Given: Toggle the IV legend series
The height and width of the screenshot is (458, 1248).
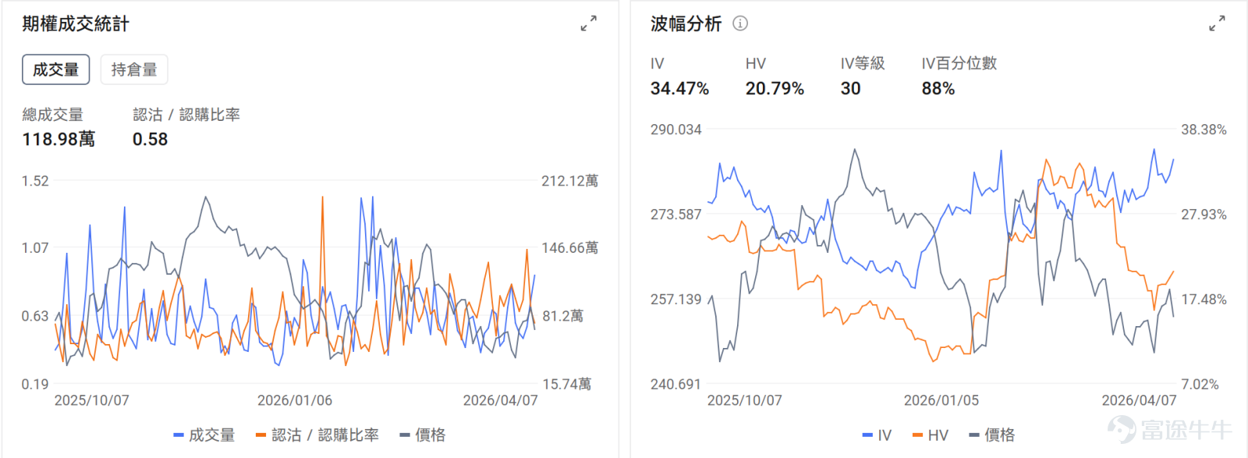Looking at the screenshot, I should point(877,435).
